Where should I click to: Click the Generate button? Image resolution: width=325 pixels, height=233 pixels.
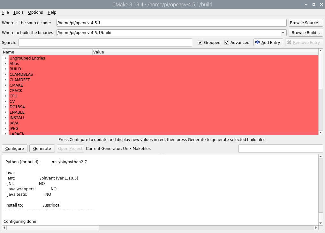[42, 148]
